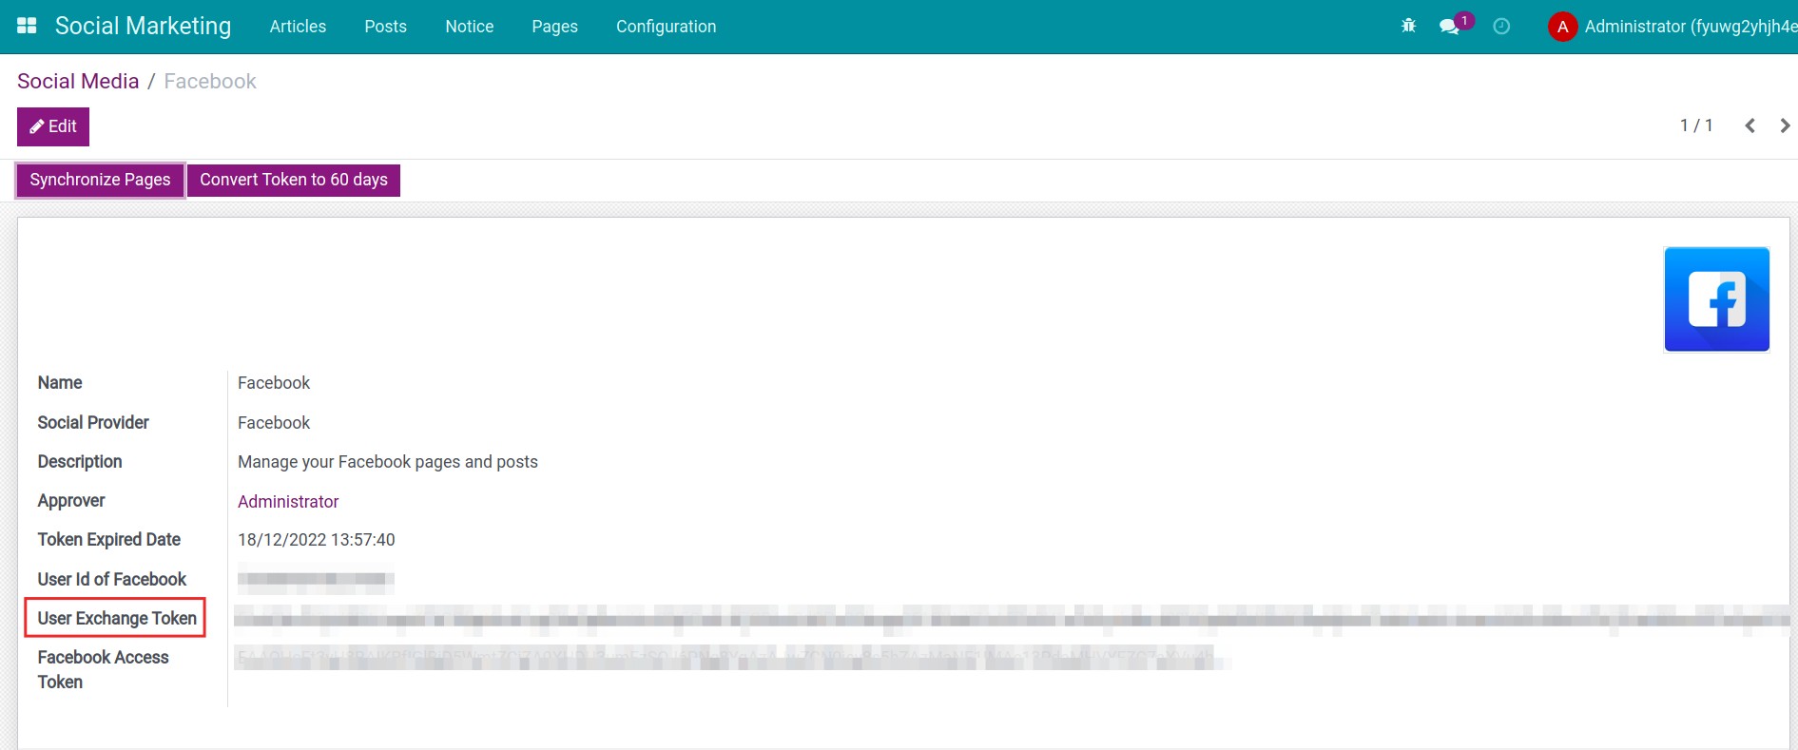Click the red Administrator avatar
This screenshot has height=750, width=1798.
1561,27
